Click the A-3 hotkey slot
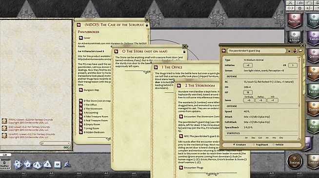Screen dimensions: 319x178 [x=52, y=173]
